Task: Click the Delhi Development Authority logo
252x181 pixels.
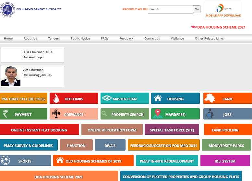Action: tap(7, 10)
